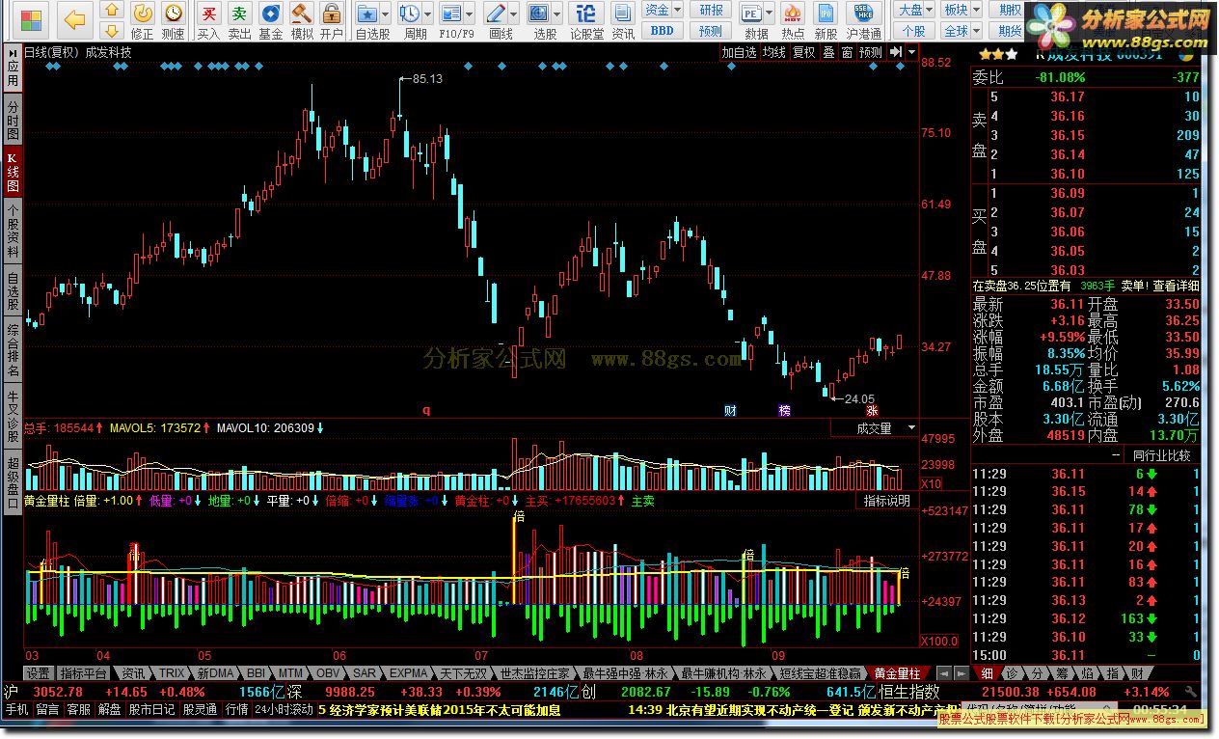Click the 设置 settings tab button
The height and width of the screenshot is (739, 1219).
tap(38, 673)
